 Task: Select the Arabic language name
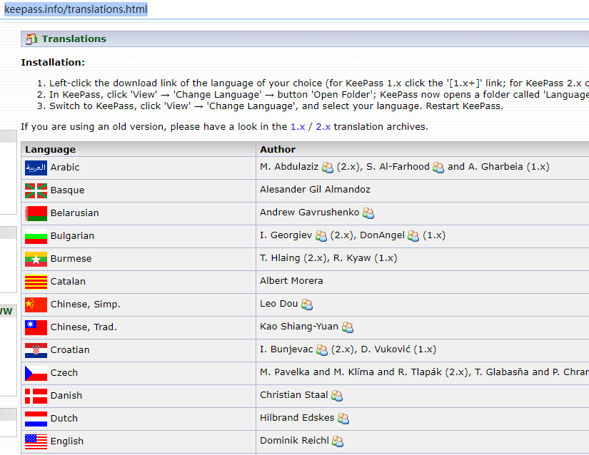[65, 168]
